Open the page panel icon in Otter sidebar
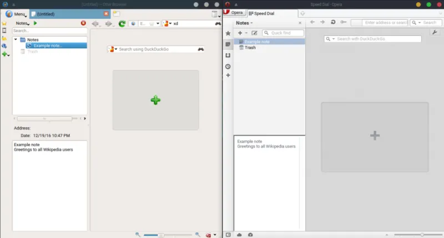The image size is (444, 238). (4, 30)
